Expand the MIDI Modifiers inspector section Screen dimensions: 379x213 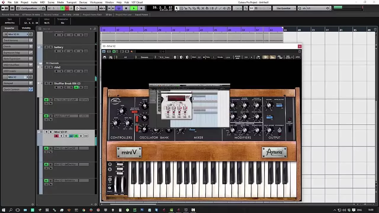click(18, 65)
